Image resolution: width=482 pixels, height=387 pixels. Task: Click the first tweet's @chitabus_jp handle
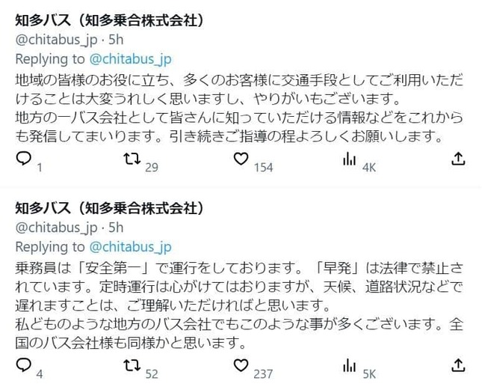[56, 38]
